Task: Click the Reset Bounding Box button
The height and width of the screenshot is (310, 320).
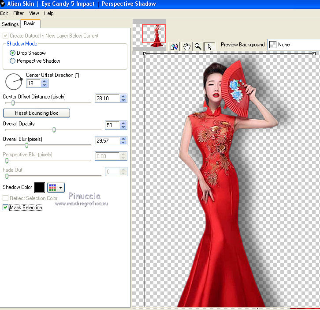Action: pyautogui.click(x=37, y=113)
